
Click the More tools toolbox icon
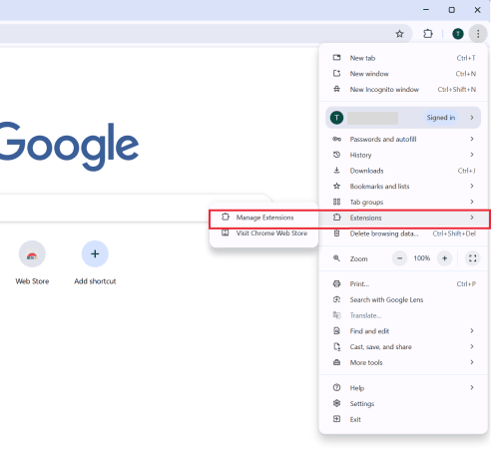[336, 362]
